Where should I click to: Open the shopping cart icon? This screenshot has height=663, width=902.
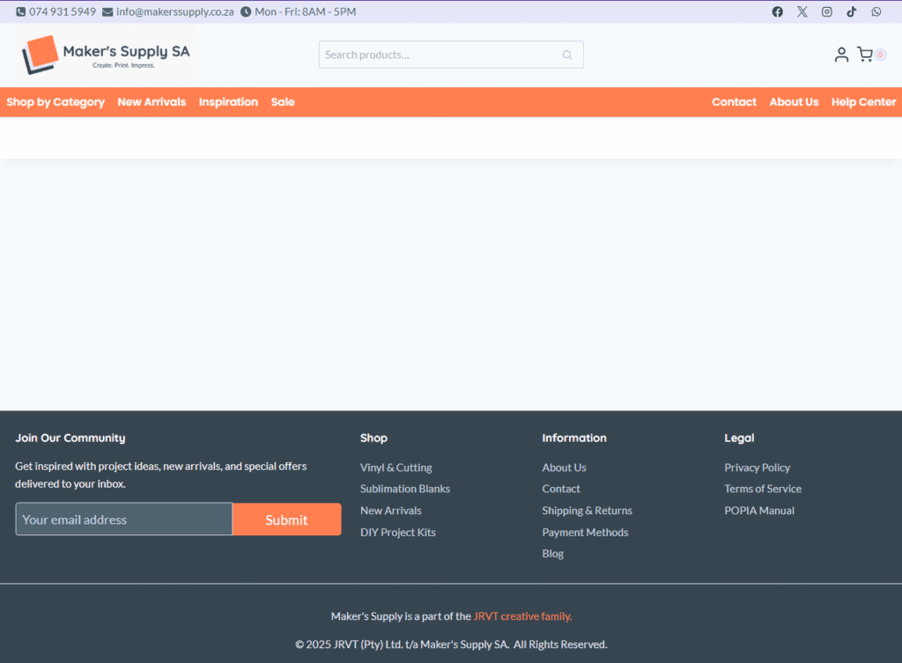[x=865, y=55]
